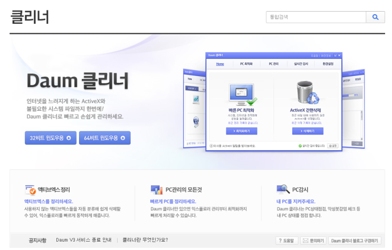
Task: Select the PC 최적화 tab in preview
Action: pos(246,64)
